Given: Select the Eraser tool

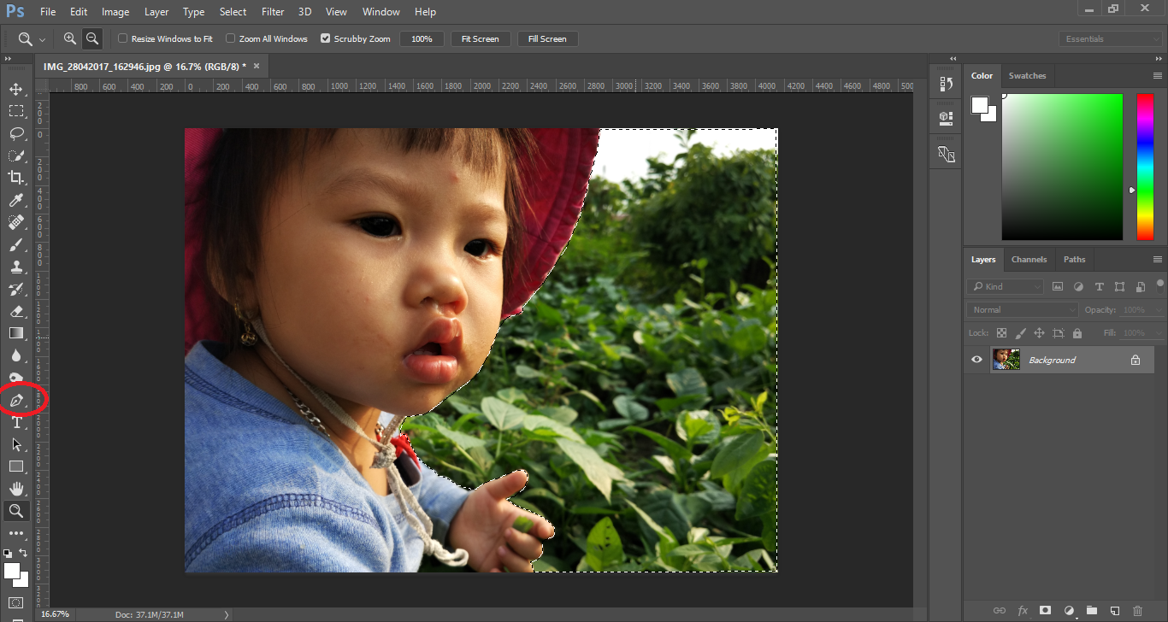Looking at the screenshot, I should point(16,311).
